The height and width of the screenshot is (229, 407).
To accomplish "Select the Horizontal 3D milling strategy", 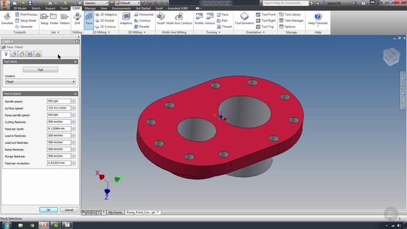I will click(x=144, y=15).
